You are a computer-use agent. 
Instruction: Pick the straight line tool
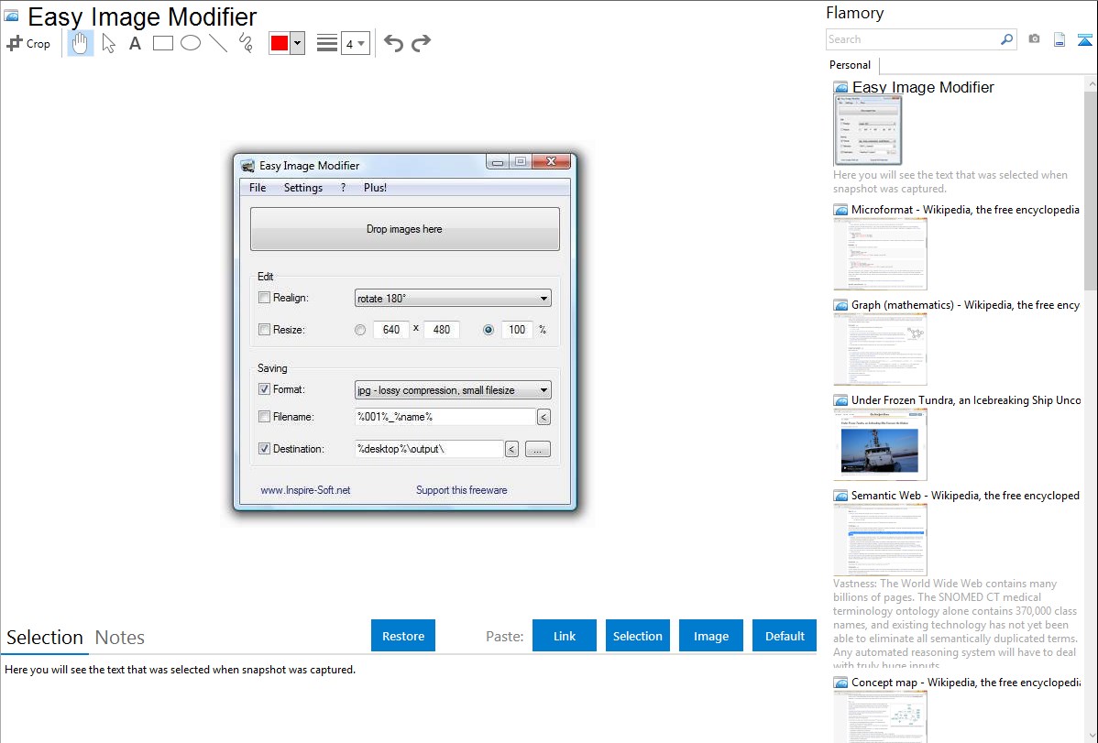(218, 43)
